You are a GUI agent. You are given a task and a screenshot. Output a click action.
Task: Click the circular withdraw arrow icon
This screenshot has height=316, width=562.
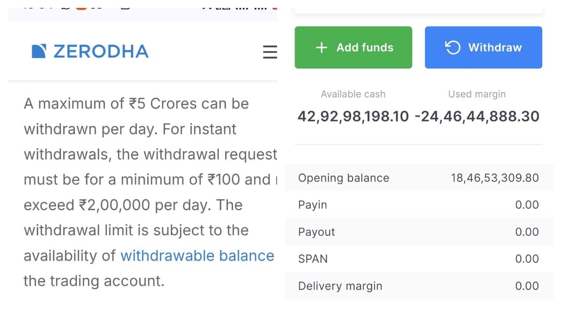pyautogui.click(x=453, y=47)
